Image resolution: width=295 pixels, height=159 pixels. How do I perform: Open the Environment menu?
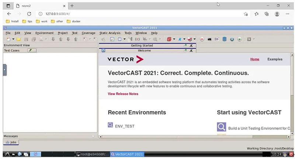(44, 33)
